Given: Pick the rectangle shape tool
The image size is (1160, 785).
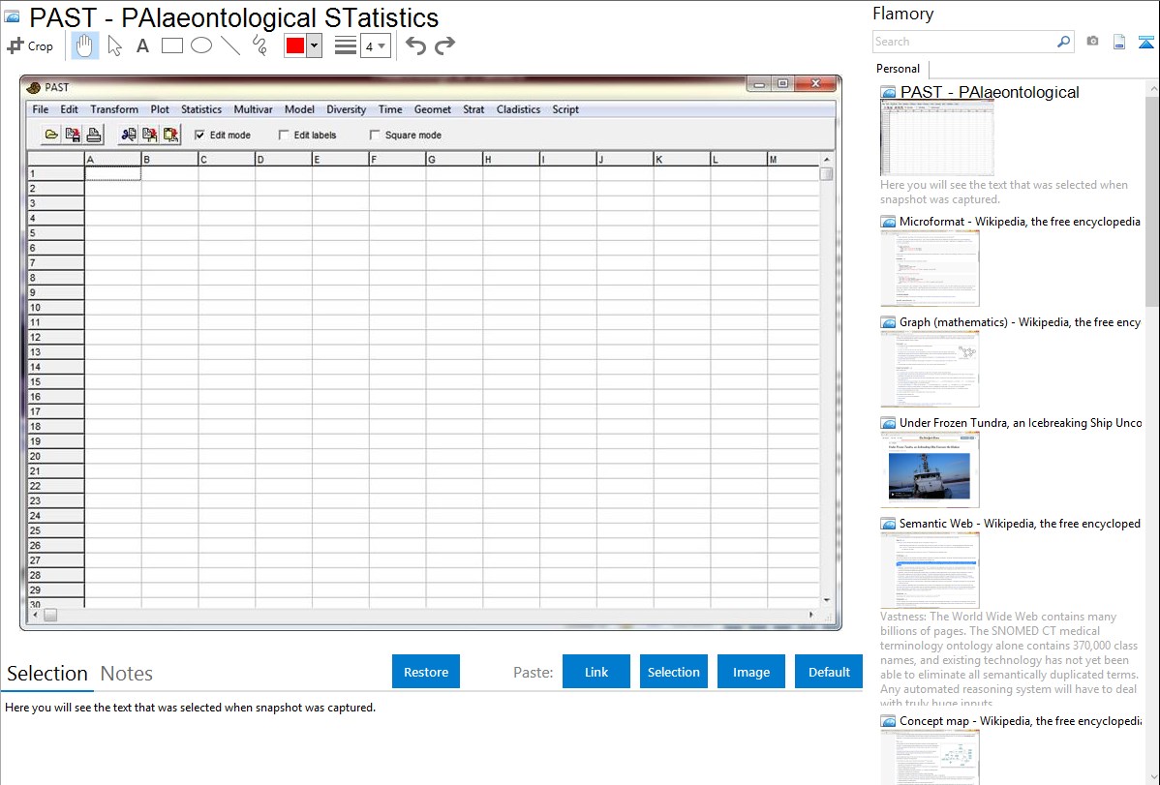Looking at the screenshot, I should (172, 45).
